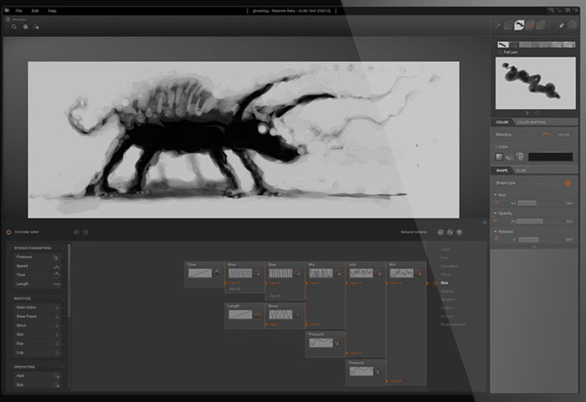Click the layers icon at top right

click(x=572, y=25)
